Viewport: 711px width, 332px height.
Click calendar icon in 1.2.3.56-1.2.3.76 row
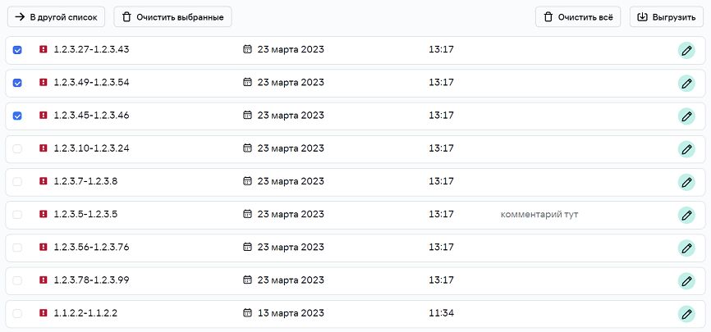coord(247,247)
